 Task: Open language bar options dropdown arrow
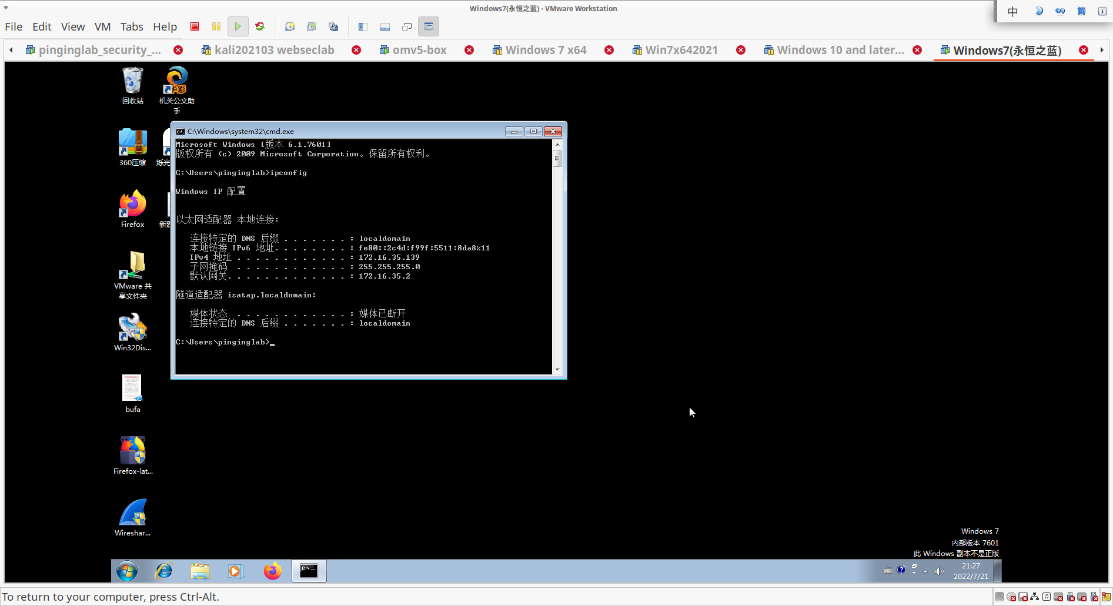coord(914,572)
